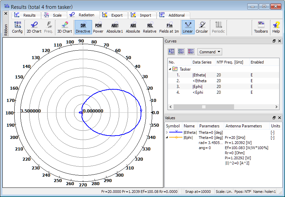Screen dimensions: 285x197
Task: Select the <Ephi data series row
Action: pyautogui.click(x=199, y=92)
